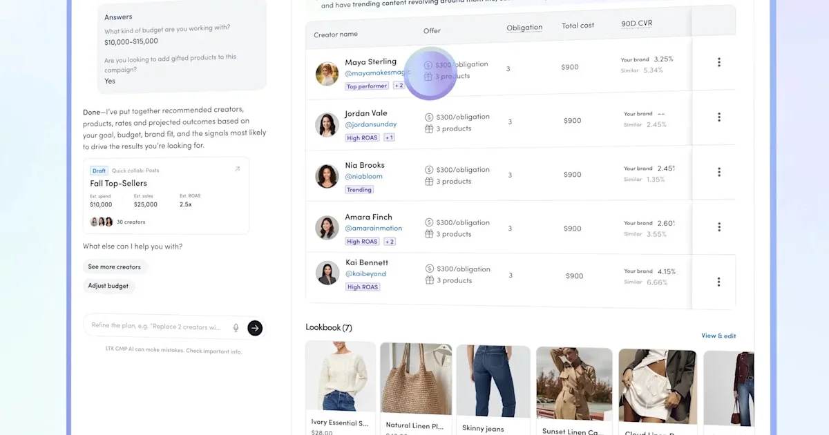Open the @kaibeyond handle link

[x=365, y=274]
